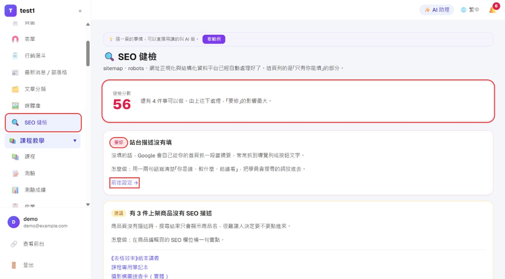Open the 行銷漏斗 menu item
Screen dimensions: 505x279
[43, 56]
